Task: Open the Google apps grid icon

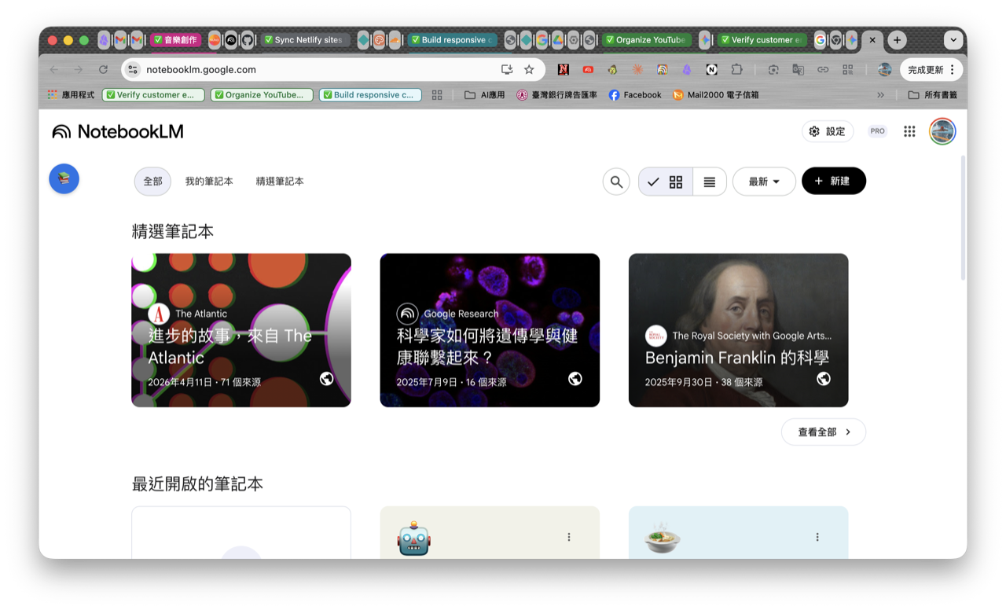Action: point(909,131)
